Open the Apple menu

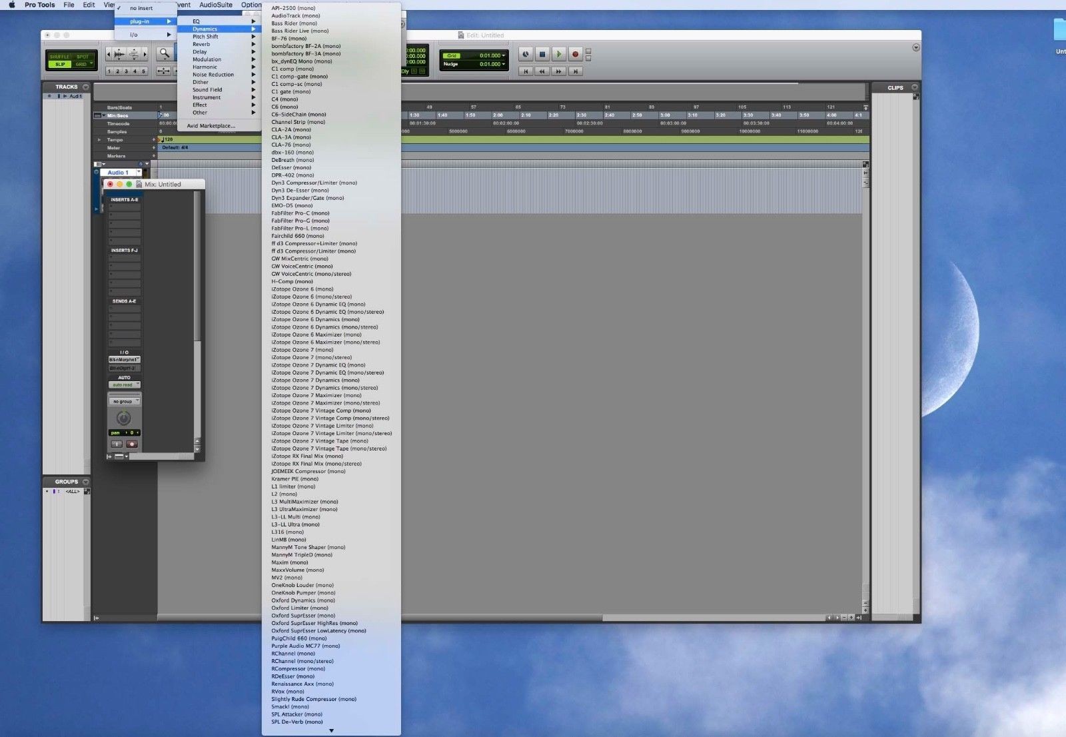11,5
